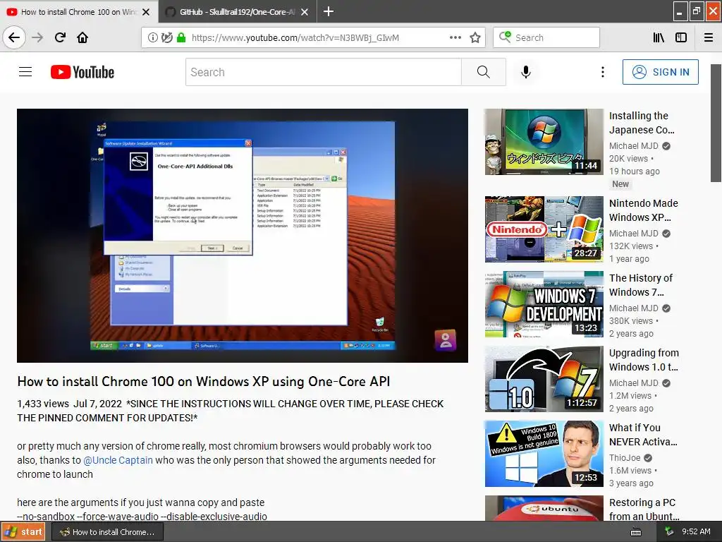
Task: Open the browser home page icon
Action: [x=82, y=37]
